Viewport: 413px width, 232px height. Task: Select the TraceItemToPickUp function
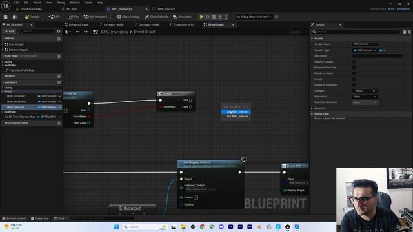21,70
